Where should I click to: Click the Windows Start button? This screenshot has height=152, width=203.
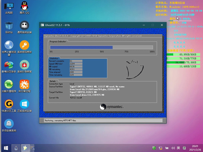(x=6, y=148)
